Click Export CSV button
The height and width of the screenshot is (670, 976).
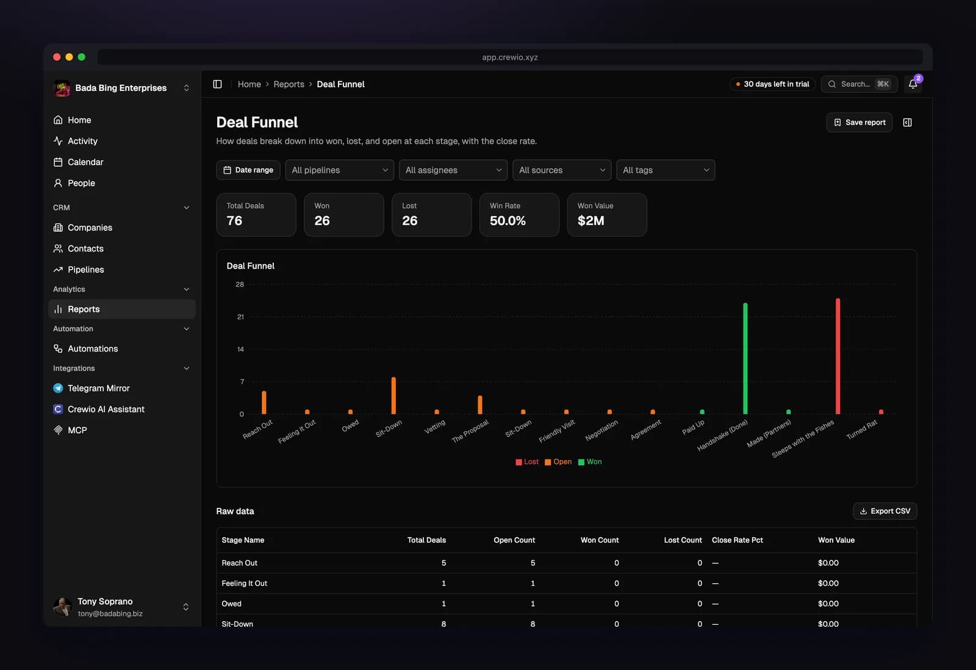(884, 511)
